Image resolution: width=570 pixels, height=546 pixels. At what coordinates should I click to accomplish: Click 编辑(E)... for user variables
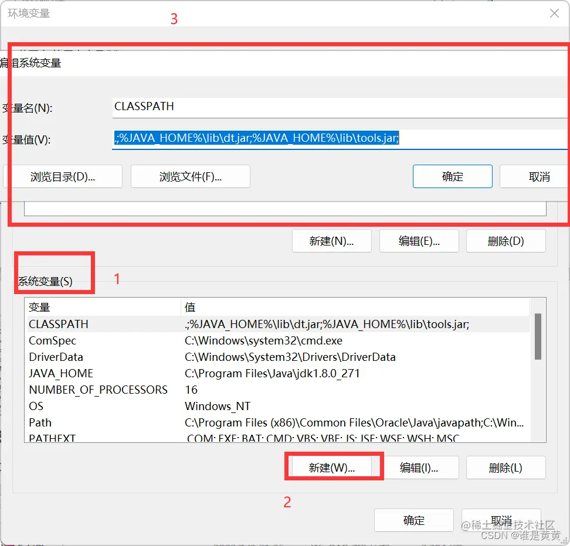coord(419,241)
